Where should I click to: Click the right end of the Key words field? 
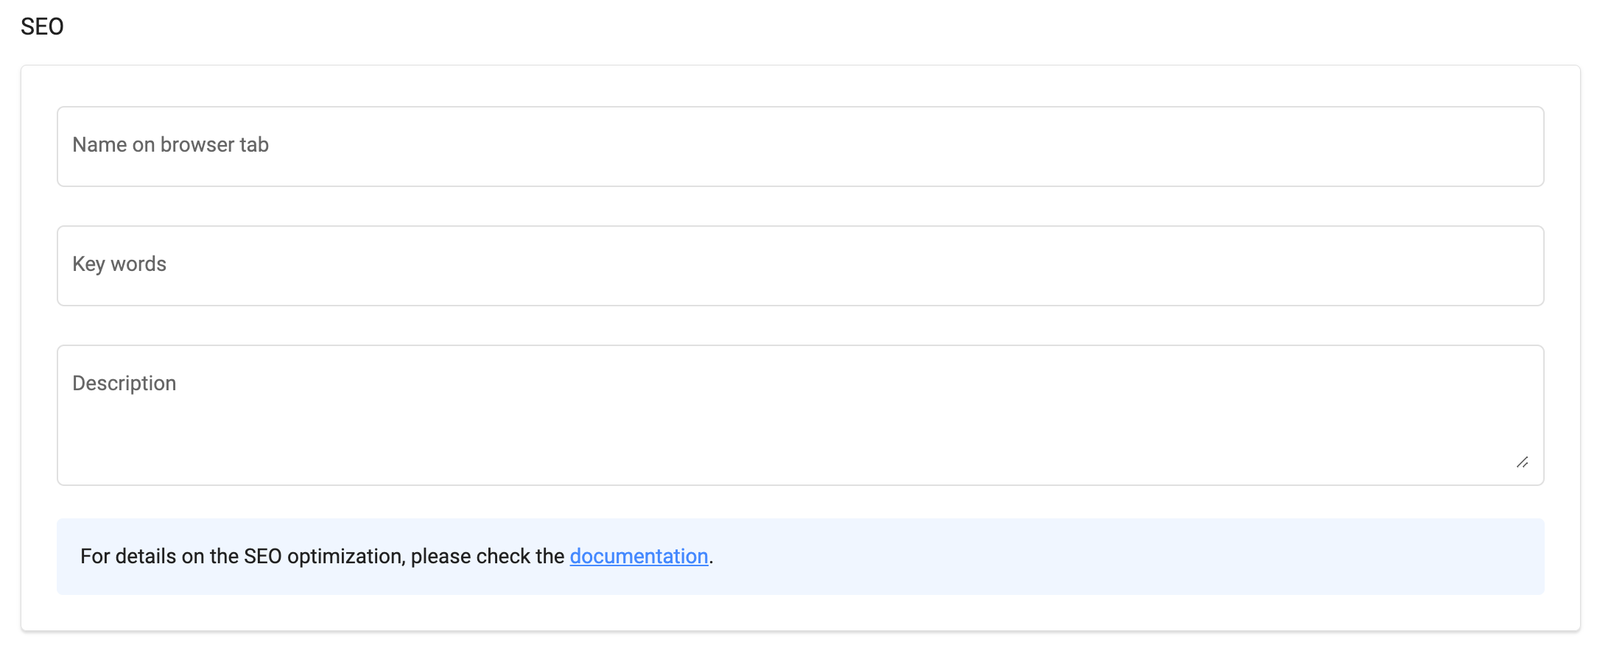coord(1503,266)
